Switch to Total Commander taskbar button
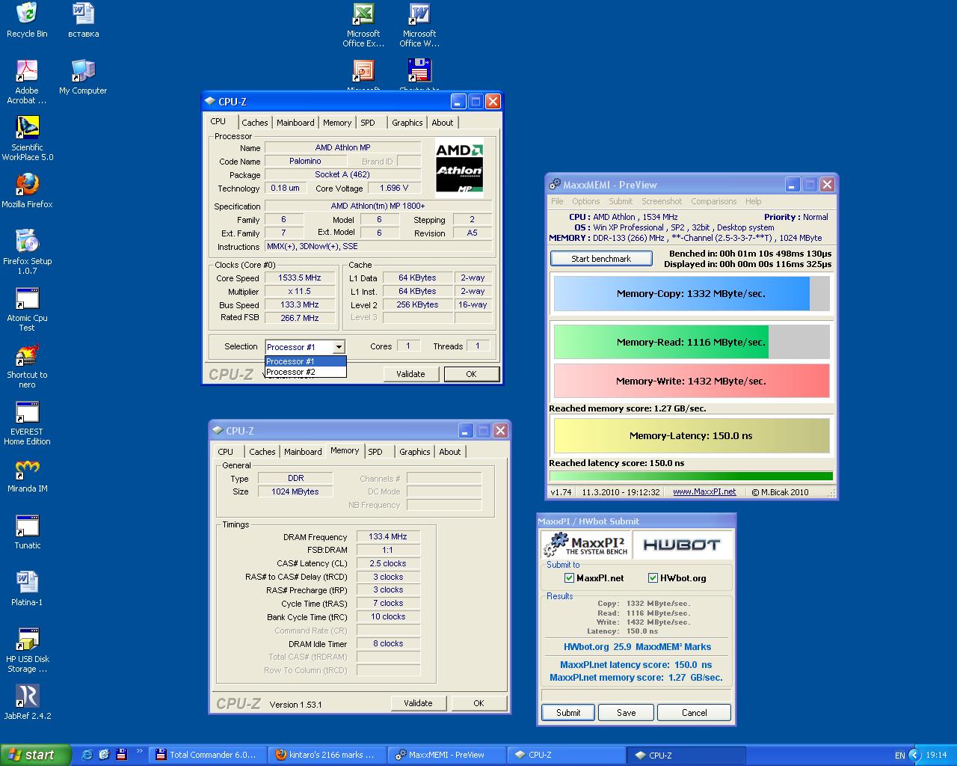The image size is (957, 766). click(207, 755)
